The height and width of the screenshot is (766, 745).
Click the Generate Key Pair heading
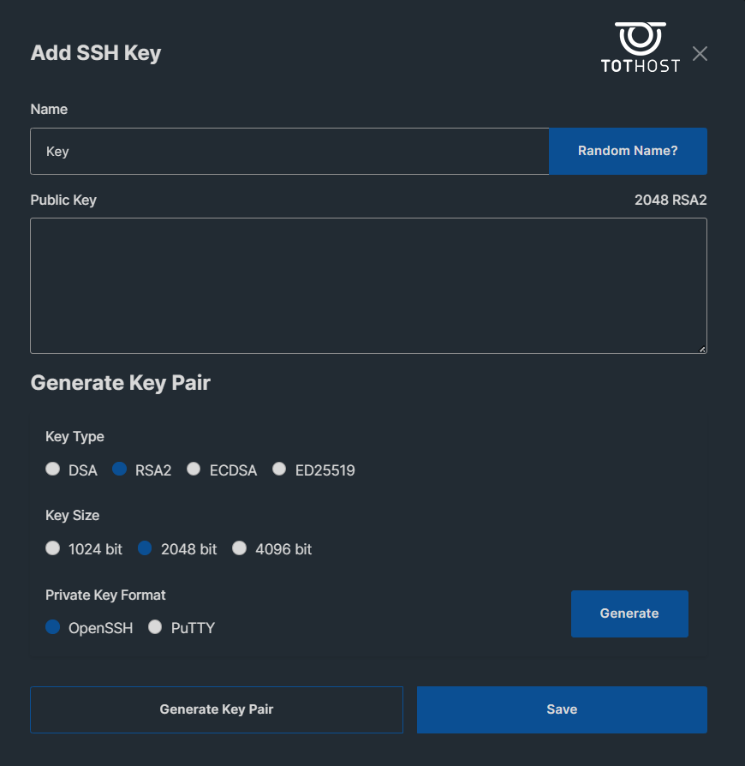pyautogui.click(x=121, y=382)
